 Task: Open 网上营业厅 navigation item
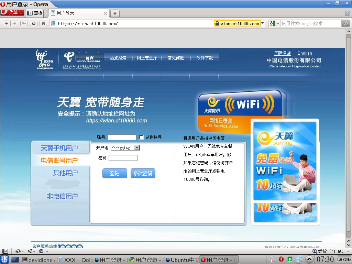(147, 58)
